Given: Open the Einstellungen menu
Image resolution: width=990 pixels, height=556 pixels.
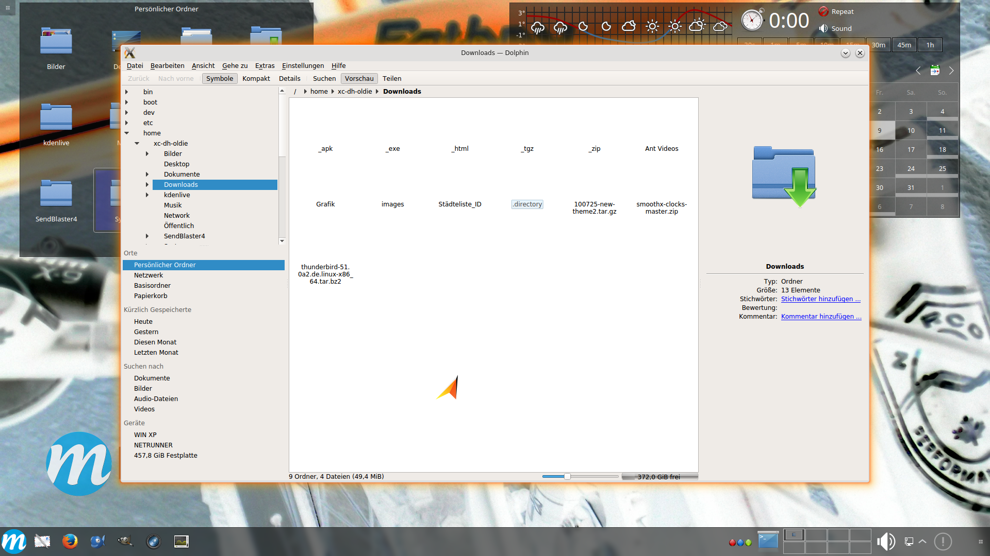Looking at the screenshot, I should point(303,66).
